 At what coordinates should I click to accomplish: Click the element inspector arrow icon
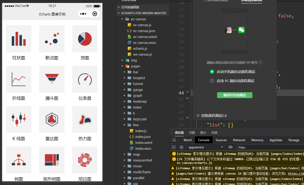(x=174, y=140)
